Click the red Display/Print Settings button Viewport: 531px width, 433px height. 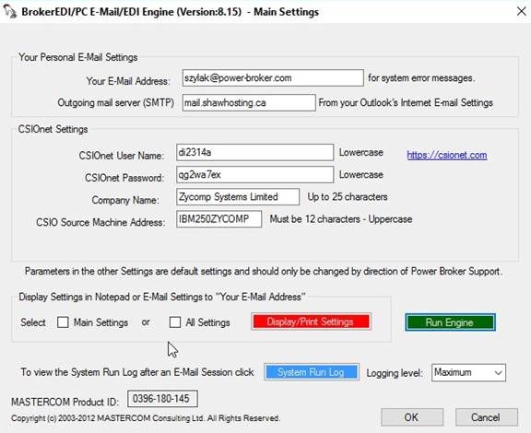tap(311, 322)
